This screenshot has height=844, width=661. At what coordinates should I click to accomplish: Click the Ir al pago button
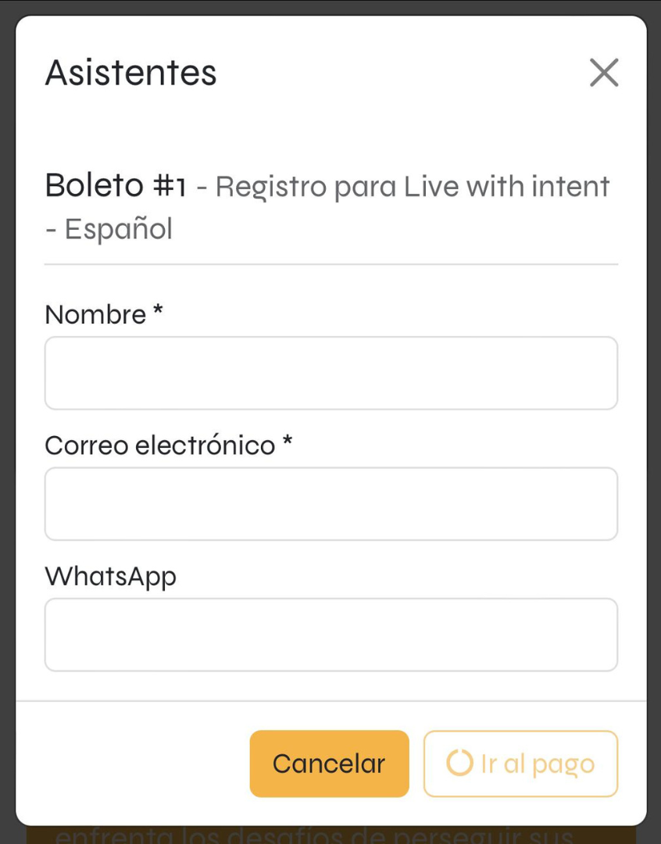(520, 764)
